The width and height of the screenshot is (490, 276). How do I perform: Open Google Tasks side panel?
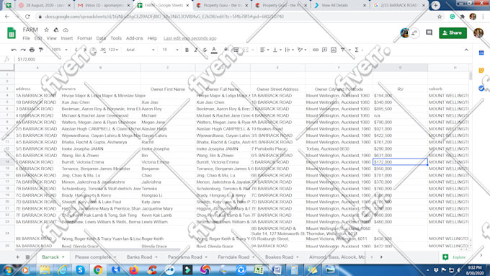(x=481, y=89)
